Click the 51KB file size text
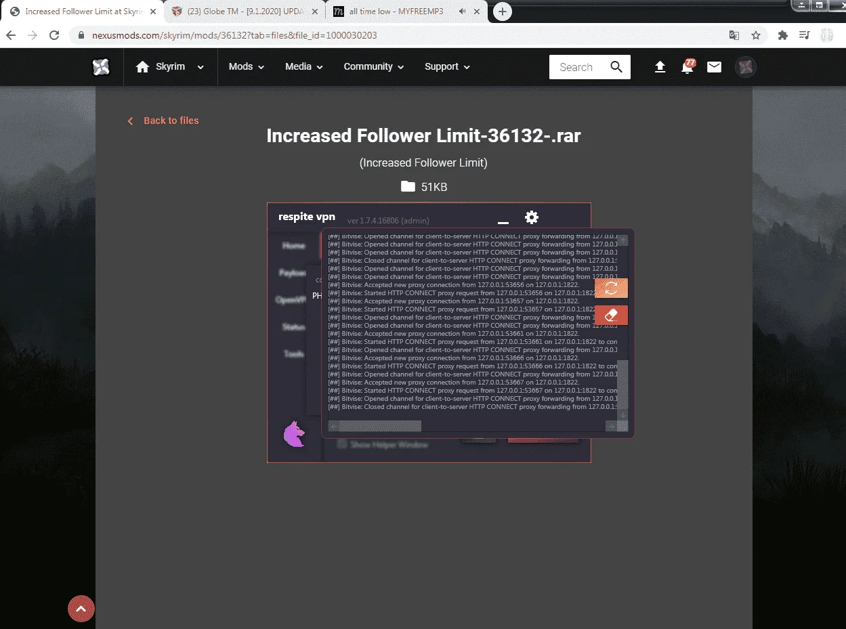Image resolution: width=846 pixels, height=629 pixels. coord(434,187)
